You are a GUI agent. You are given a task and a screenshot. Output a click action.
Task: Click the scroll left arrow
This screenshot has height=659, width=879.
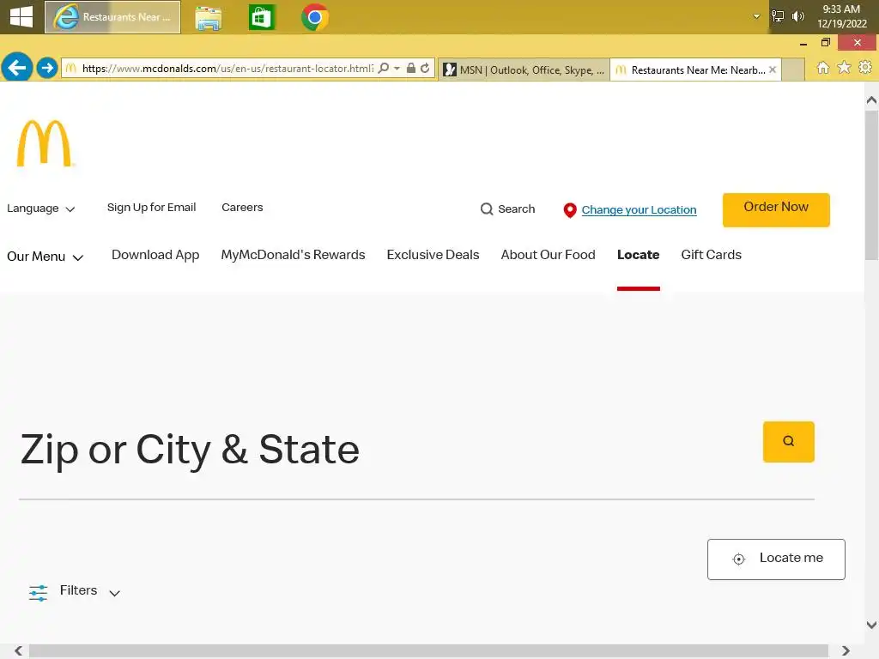click(x=19, y=650)
